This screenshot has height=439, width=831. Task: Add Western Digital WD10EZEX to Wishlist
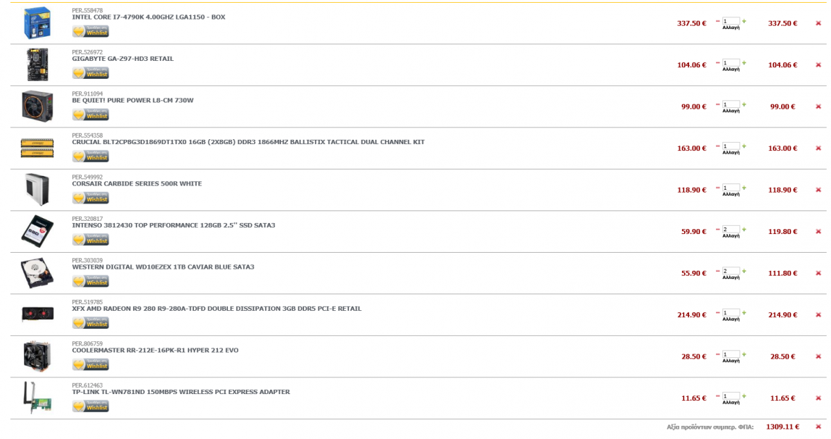90,281
